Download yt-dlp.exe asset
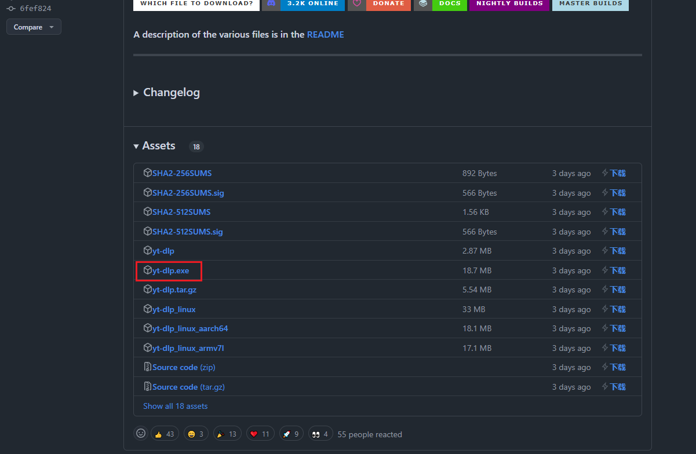 tap(170, 270)
